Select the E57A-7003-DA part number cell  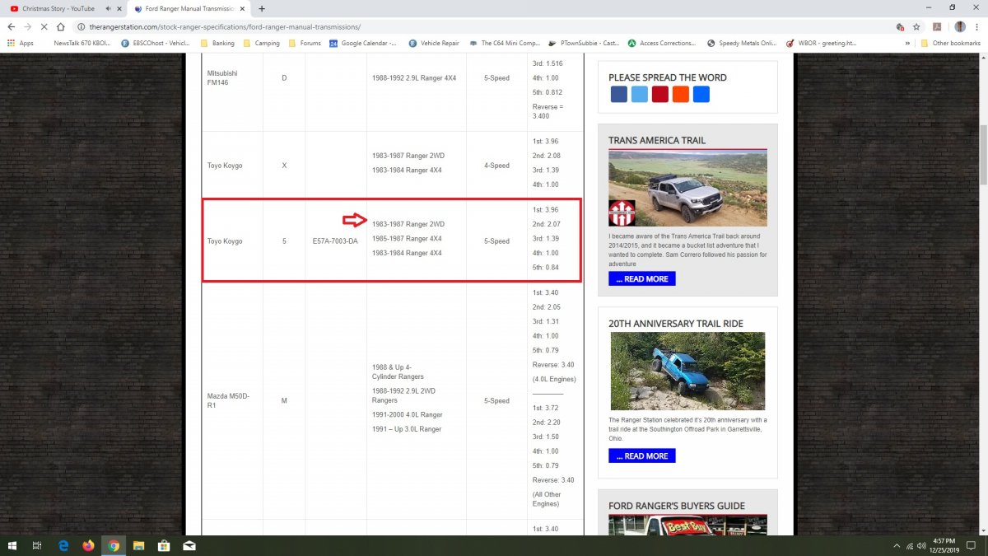pyautogui.click(x=335, y=241)
